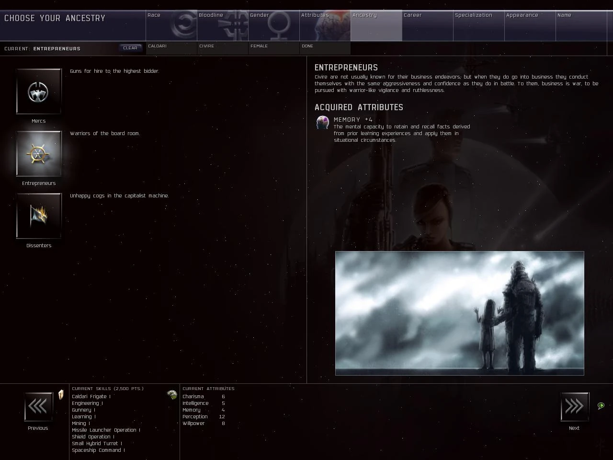Click the Intelligence attribute row
Image resolution: width=613 pixels, height=460 pixels.
point(204,403)
